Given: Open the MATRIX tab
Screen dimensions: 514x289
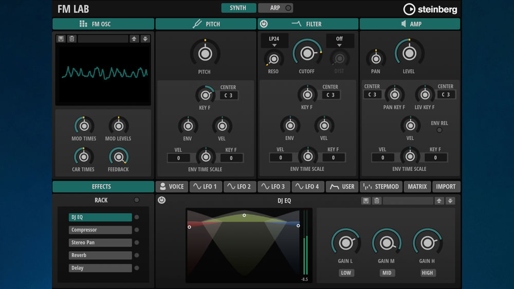Looking at the screenshot, I should [x=417, y=186].
